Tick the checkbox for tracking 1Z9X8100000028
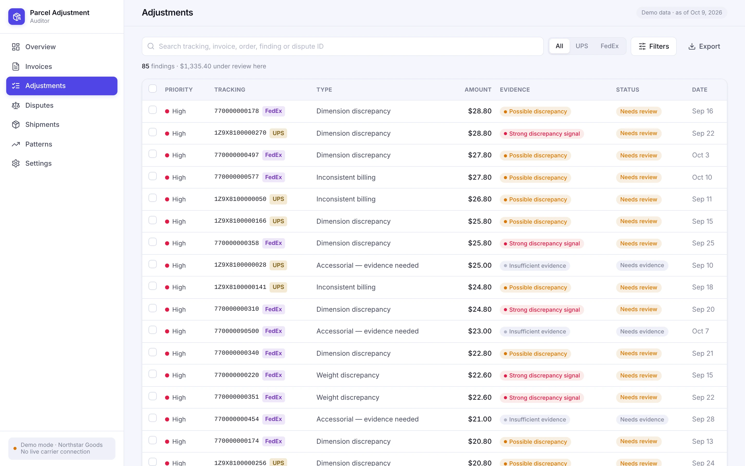745x466 pixels. coord(153,264)
